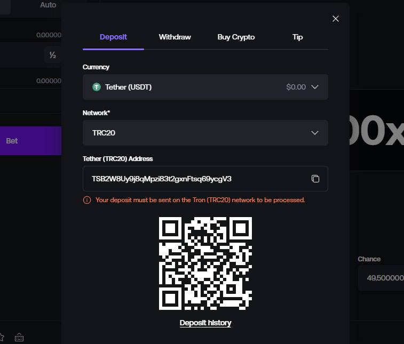Open the Network TRC20 dropdown
The image size is (404, 344).
[x=205, y=133]
